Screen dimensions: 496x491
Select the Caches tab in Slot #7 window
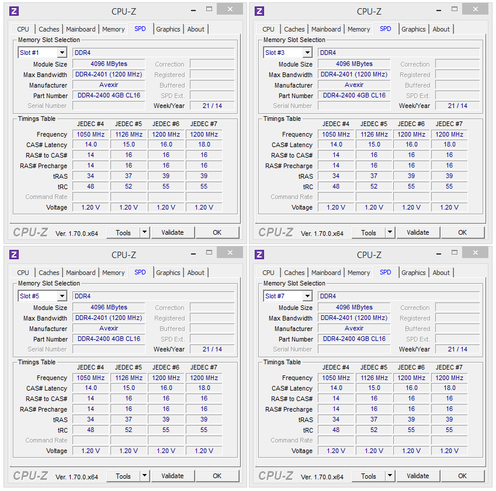(294, 273)
